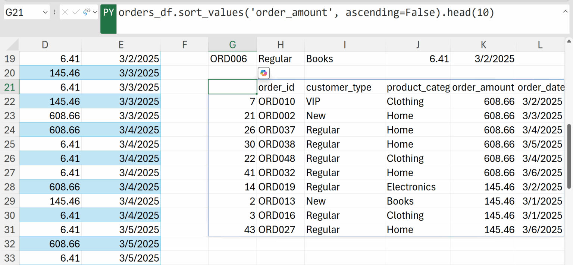573x265 pixels.
Task: Click into the Python formula text
Action: coord(306,13)
